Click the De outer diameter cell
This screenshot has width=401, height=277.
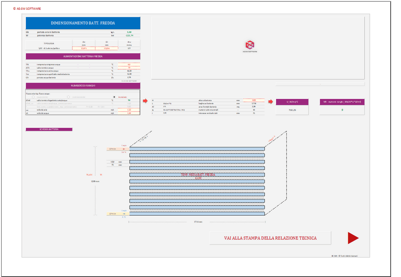[x=83, y=49]
